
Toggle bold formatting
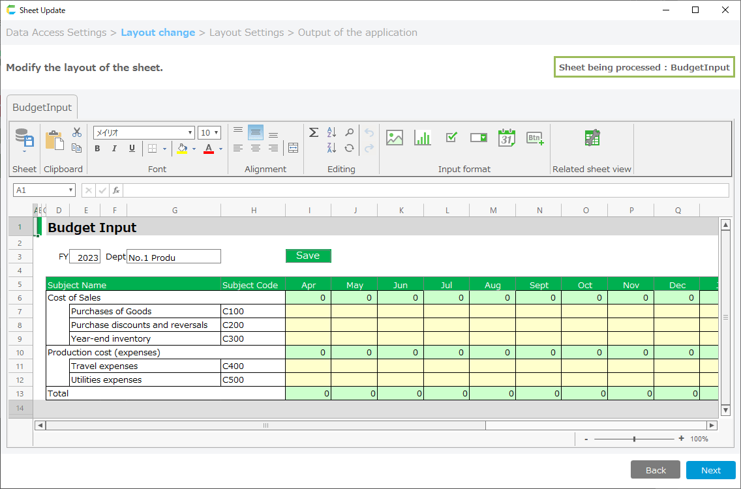97,149
